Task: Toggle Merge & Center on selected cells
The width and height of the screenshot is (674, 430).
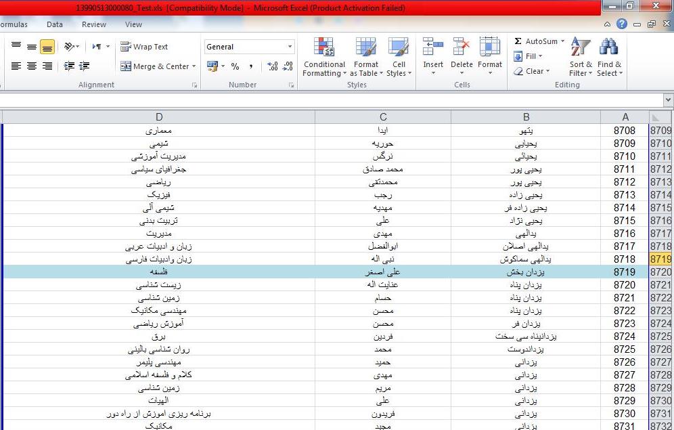Action: coord(154,67)
